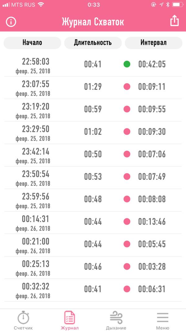The width and height of the screenshot is (186, 331).
Task: Tap the duration 01:02 value
Action: point(93,132)
